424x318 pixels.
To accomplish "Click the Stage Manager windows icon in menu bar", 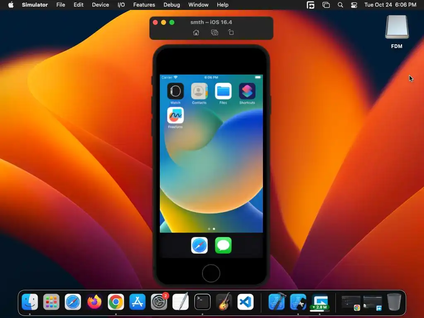I will point(326,5).
